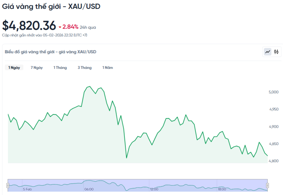Switch to the candlestick chart view
This screenshot has height=195, width=283.
coord(276,52)
